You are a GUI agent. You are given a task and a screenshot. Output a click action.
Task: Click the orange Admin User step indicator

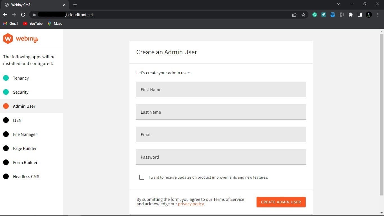click(6, 106)
